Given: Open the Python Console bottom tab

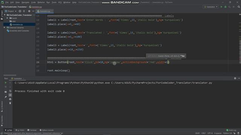Looking at the screenshot, I should (x=46, y=130).
